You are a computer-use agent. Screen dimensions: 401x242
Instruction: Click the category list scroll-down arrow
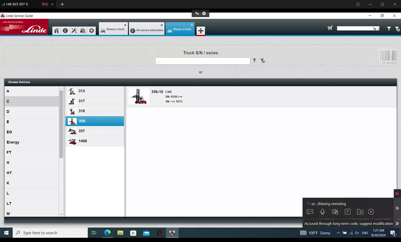[61, 214]
